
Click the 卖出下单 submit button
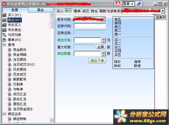[97, 61]
